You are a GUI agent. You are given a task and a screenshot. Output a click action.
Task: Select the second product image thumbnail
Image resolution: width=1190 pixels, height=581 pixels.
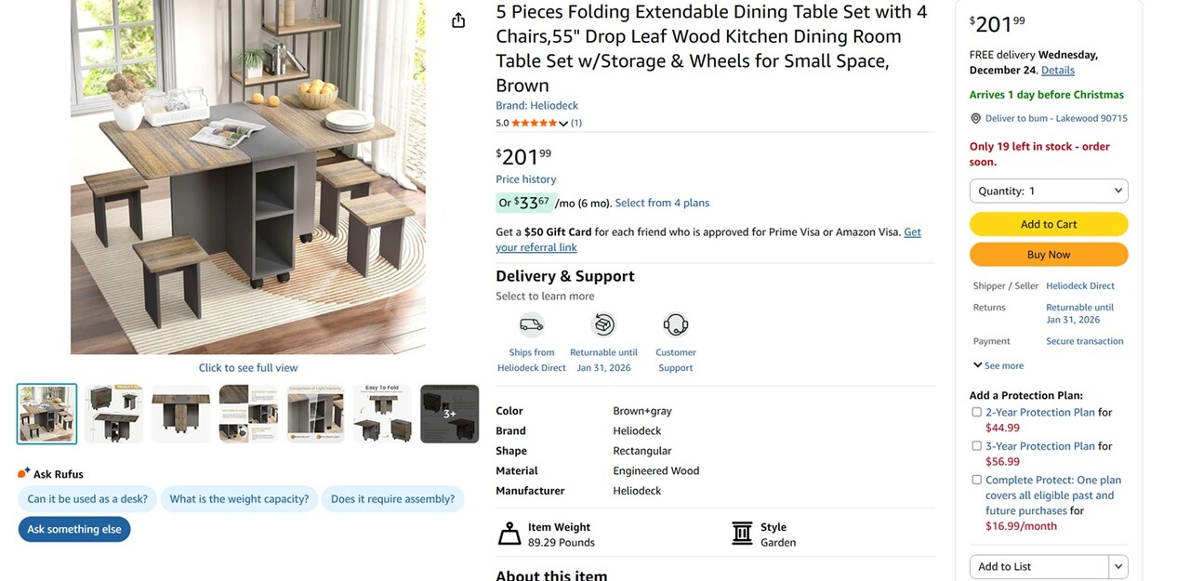pyautogui.click(x=114, y=414)
